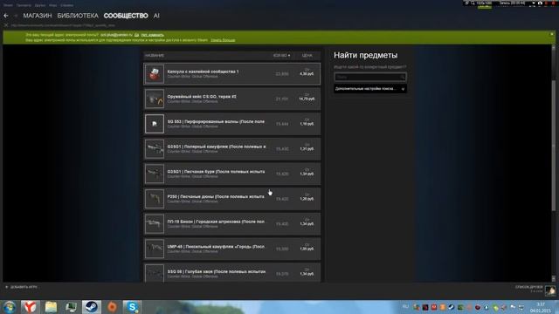559x314 pixels.
Task: Open the МАГАЗИН tab
Action: tap(38, 16)
